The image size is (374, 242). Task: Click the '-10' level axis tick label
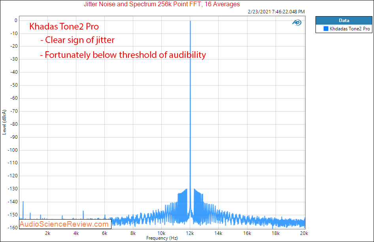coord(14,33)
